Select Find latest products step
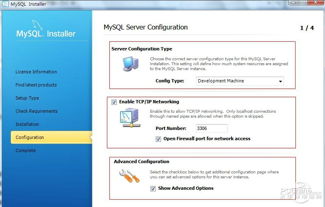The width and height of the screenshot is (325, 207). [x=36, y=85]
